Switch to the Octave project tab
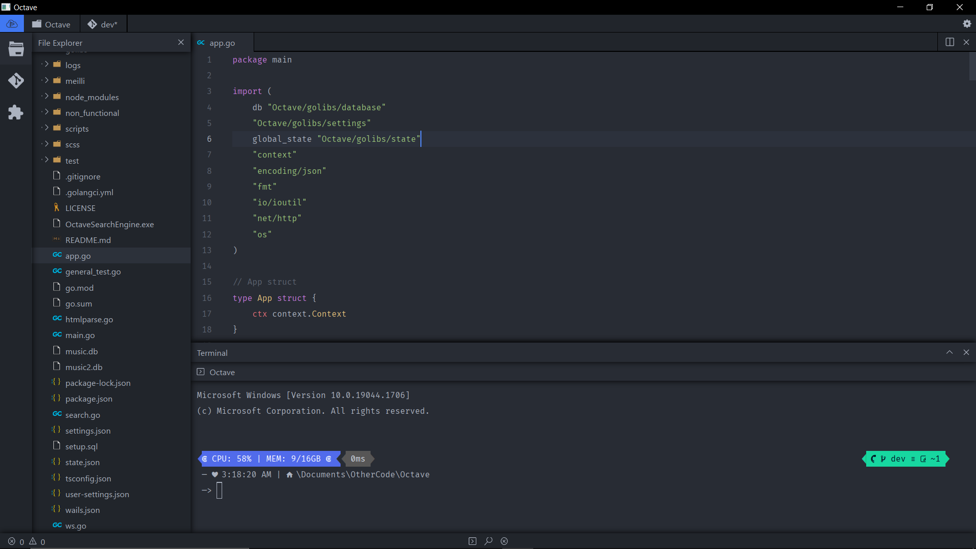Screen dimensions: 976x549 [x=51, y=24]
